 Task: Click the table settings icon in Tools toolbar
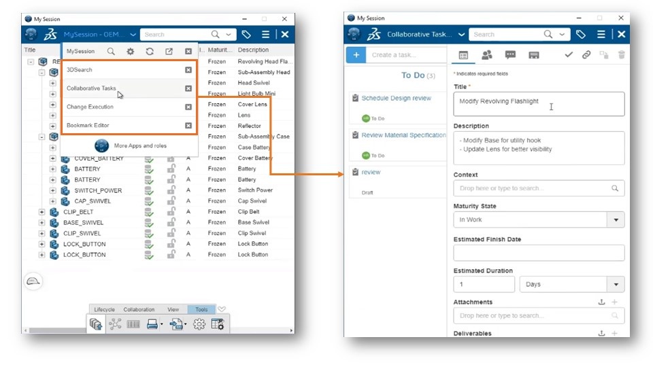pyautogui.click(x=218, y=324)
